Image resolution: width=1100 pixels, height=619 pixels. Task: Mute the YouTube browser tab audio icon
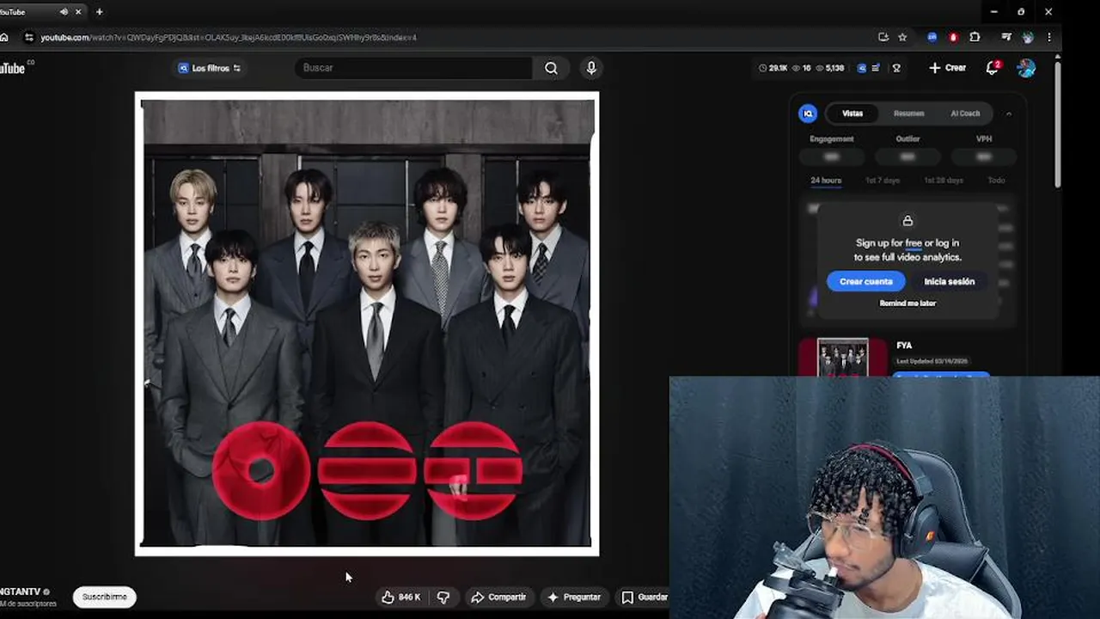(64, 12)
